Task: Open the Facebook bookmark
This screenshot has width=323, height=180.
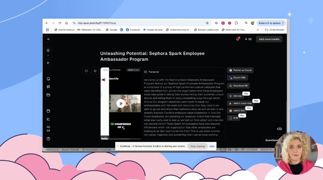Action: pos(133,30)
